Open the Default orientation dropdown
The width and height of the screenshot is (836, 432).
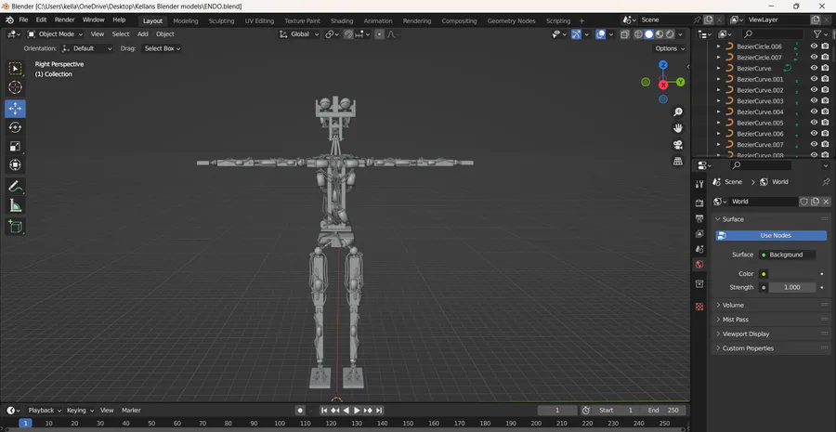[87, 48]
